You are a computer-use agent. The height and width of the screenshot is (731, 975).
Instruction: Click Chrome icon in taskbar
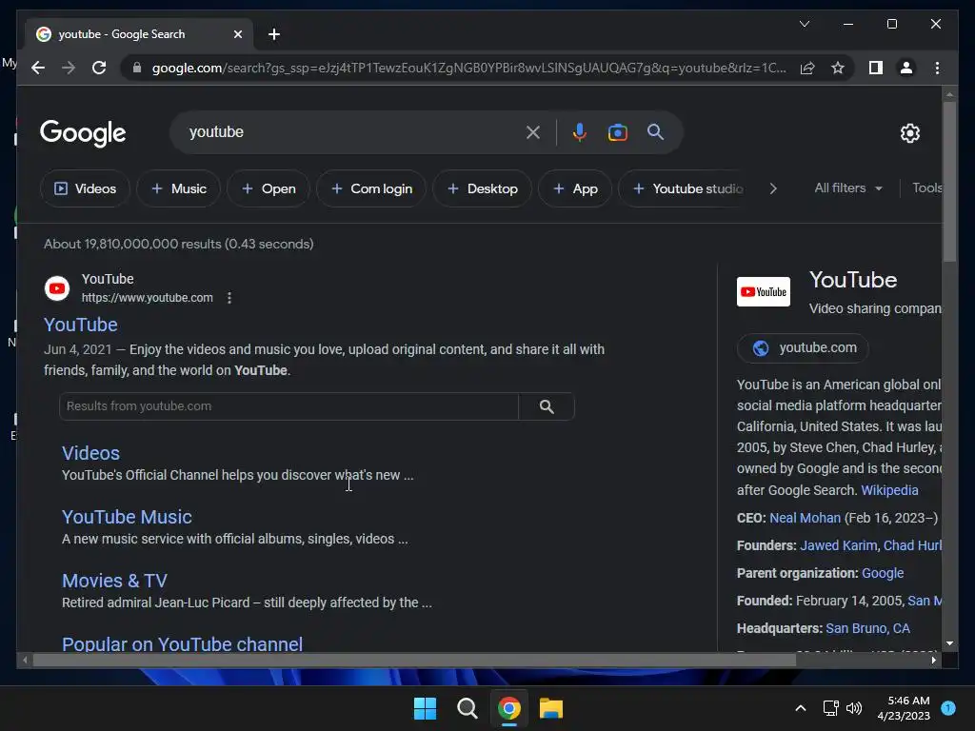click(x=509, y=708)
